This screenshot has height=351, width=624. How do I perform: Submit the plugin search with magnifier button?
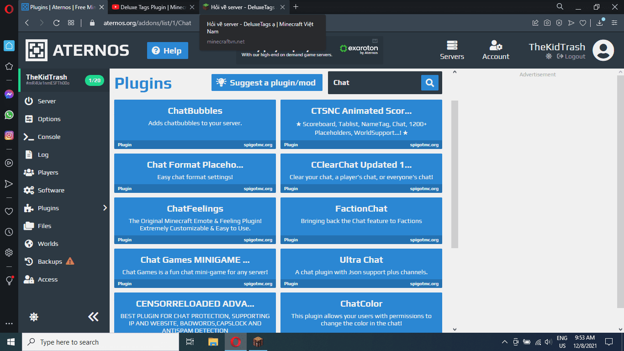429,83
